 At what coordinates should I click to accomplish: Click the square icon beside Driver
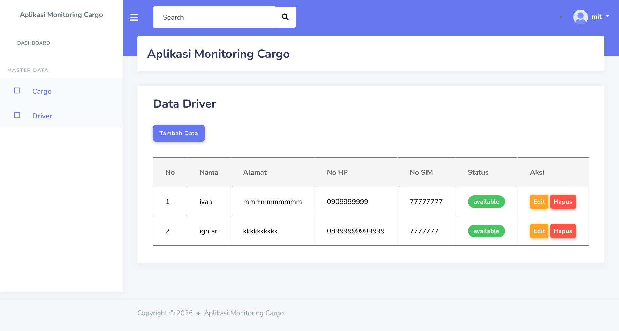pos(17,115)
